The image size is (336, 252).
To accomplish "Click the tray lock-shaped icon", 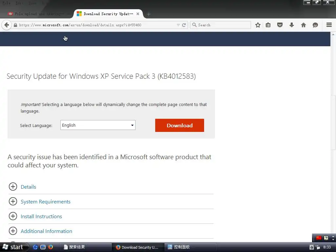I will pyautogui.click(x=312, y=247).
